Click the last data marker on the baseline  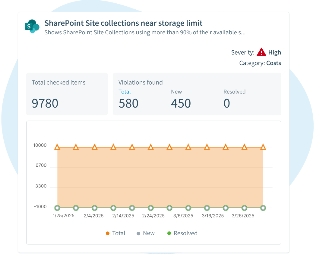pos(263,208)
